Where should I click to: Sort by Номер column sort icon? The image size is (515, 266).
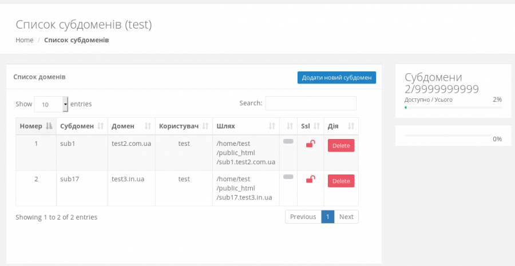[49, 126]
